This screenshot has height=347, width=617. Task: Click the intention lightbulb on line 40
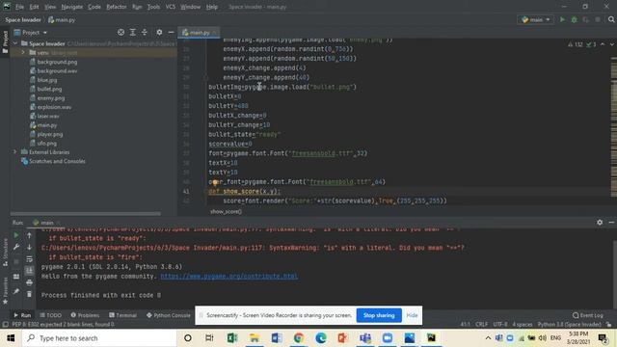215,182
